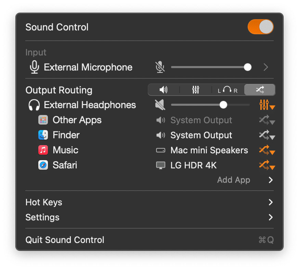The image size is (299, 269).
Task: Click the Music app icon
Action: click(x=43, y=150)
